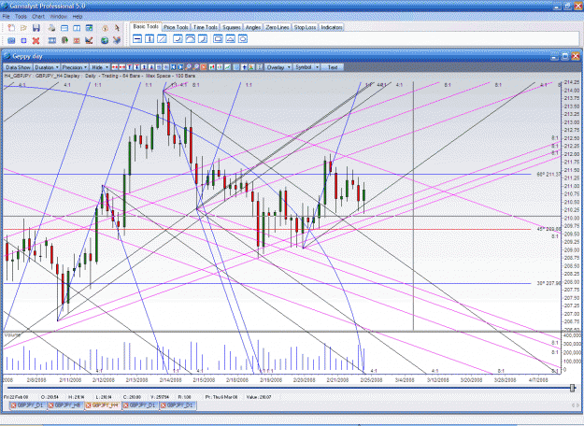Click the new document icon
Image resolution: width=584 pixels, height=426 pixels.
click(11, 28)
